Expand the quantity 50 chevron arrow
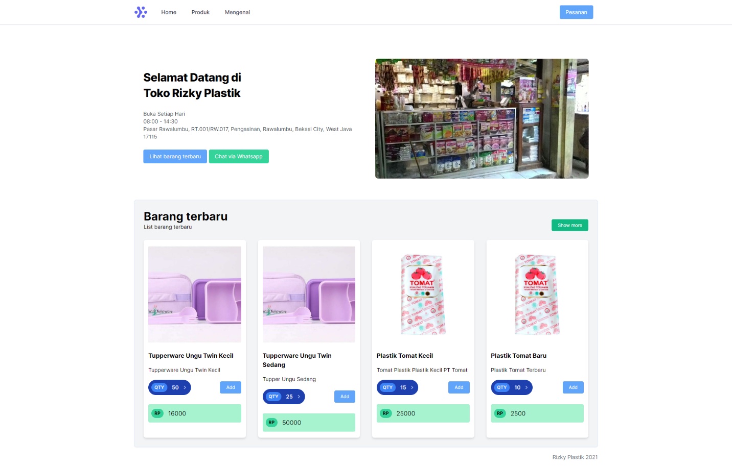 pos(185,387)
